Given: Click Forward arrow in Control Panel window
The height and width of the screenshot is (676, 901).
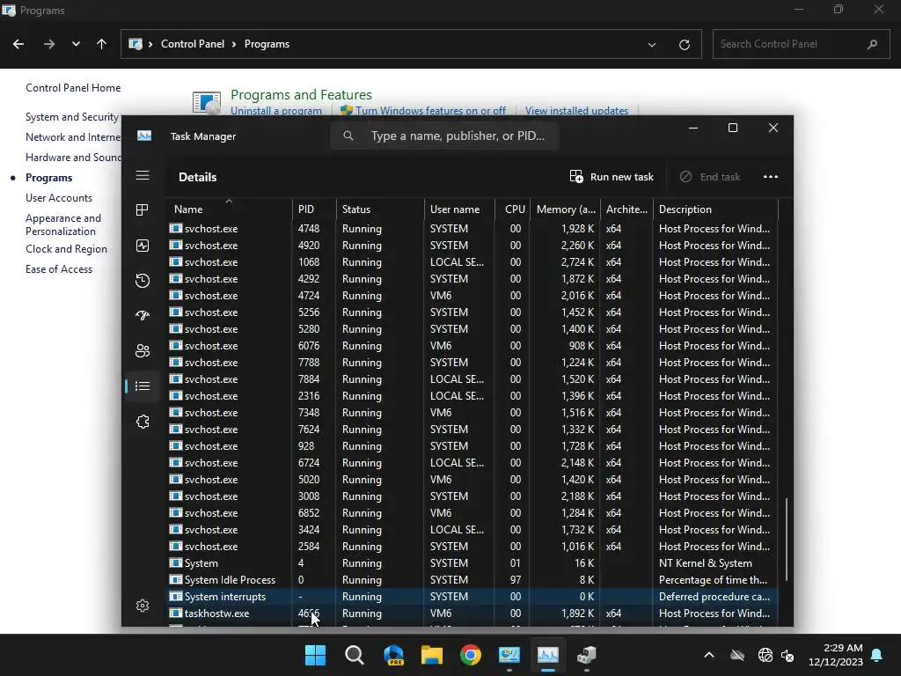Looking at the screenshot, I should (x=49, y=44).
